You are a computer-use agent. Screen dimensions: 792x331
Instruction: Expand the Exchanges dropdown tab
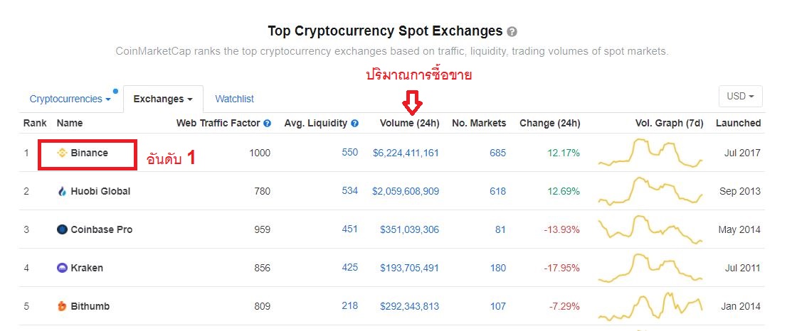[163, 99]
